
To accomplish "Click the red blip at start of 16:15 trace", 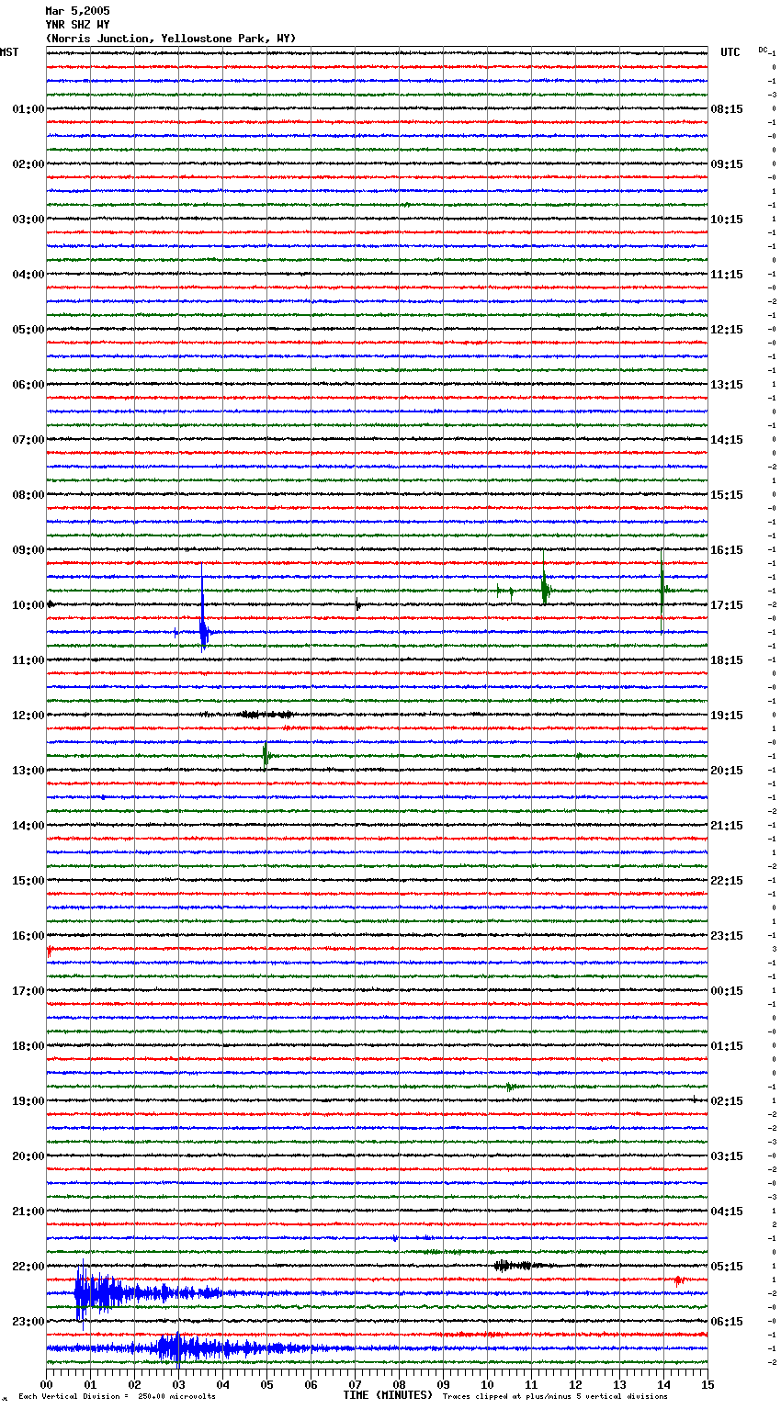I will click(49, 951).
